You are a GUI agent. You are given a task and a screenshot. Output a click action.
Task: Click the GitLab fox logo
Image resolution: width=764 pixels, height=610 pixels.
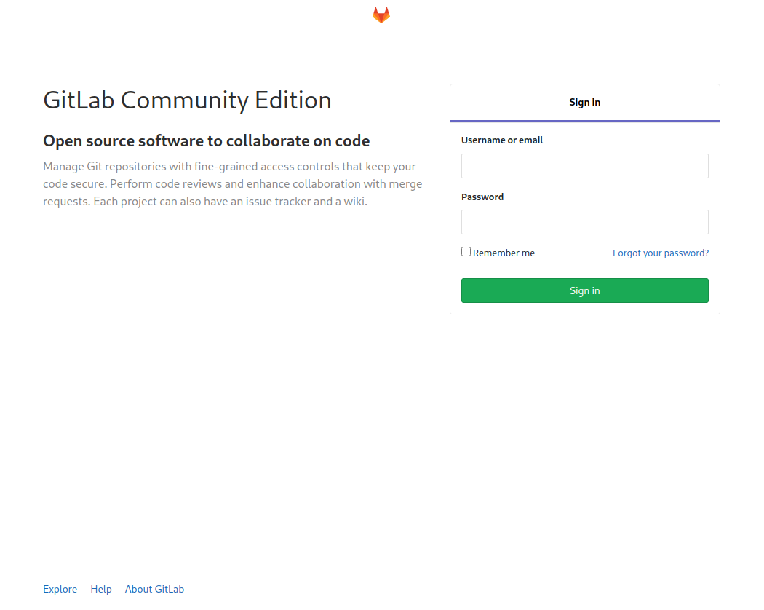[381, 15]
